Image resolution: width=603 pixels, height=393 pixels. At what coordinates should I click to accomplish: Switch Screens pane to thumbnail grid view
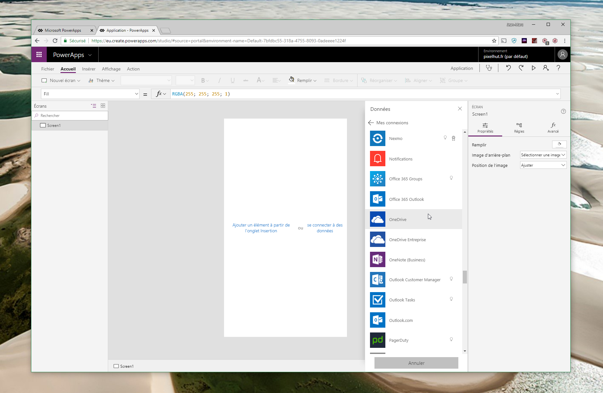(x=103, y=106)
